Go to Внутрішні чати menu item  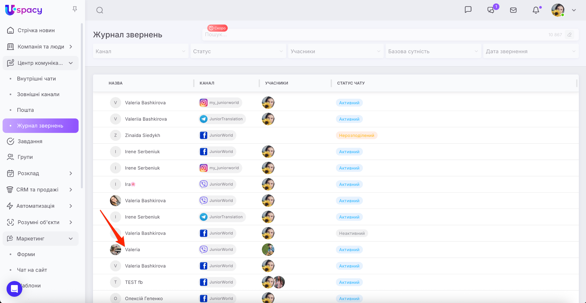tap(36, 79)
